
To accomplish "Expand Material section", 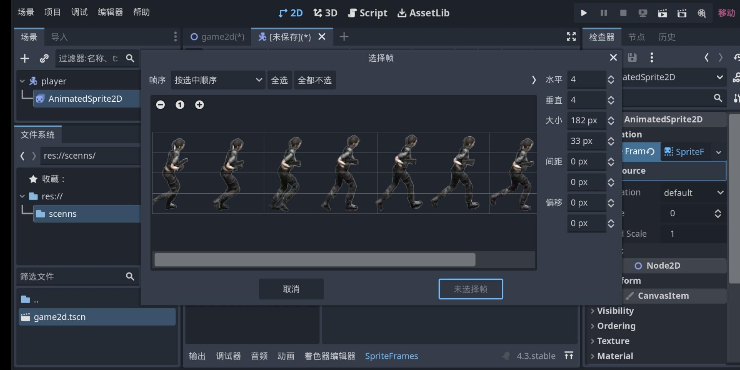I will point(592,356).
